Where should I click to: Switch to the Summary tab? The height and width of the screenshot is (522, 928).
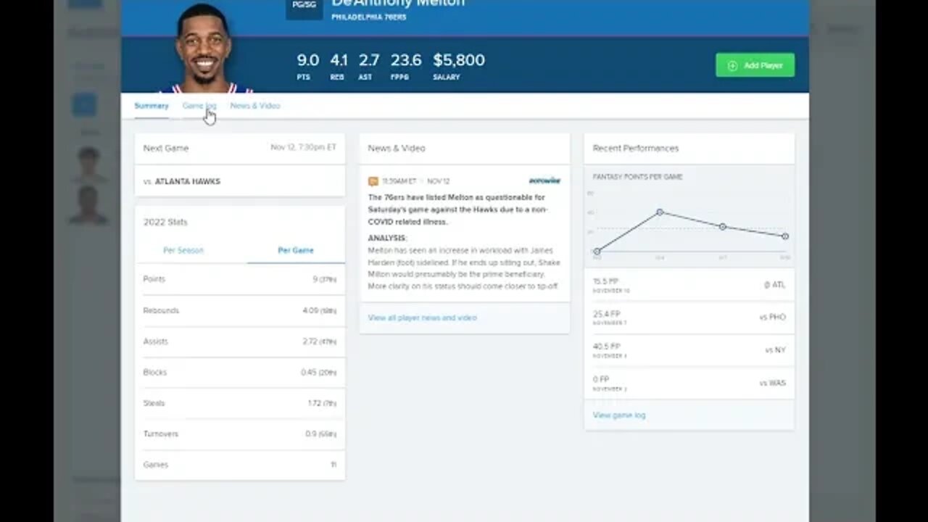152,106
